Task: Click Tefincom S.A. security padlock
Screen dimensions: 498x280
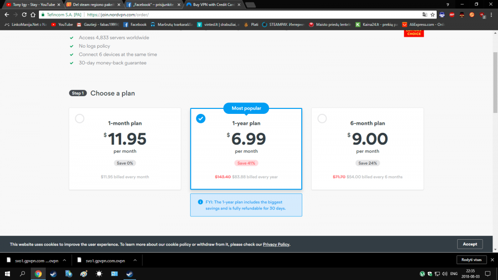Action: pos(43,14)
